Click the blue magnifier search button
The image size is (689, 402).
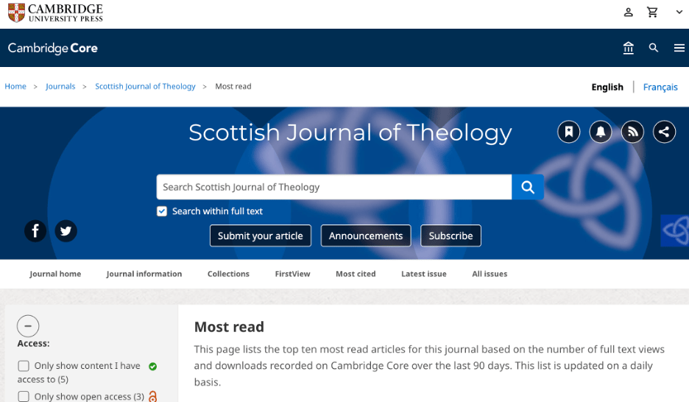[x=528, y=187]
